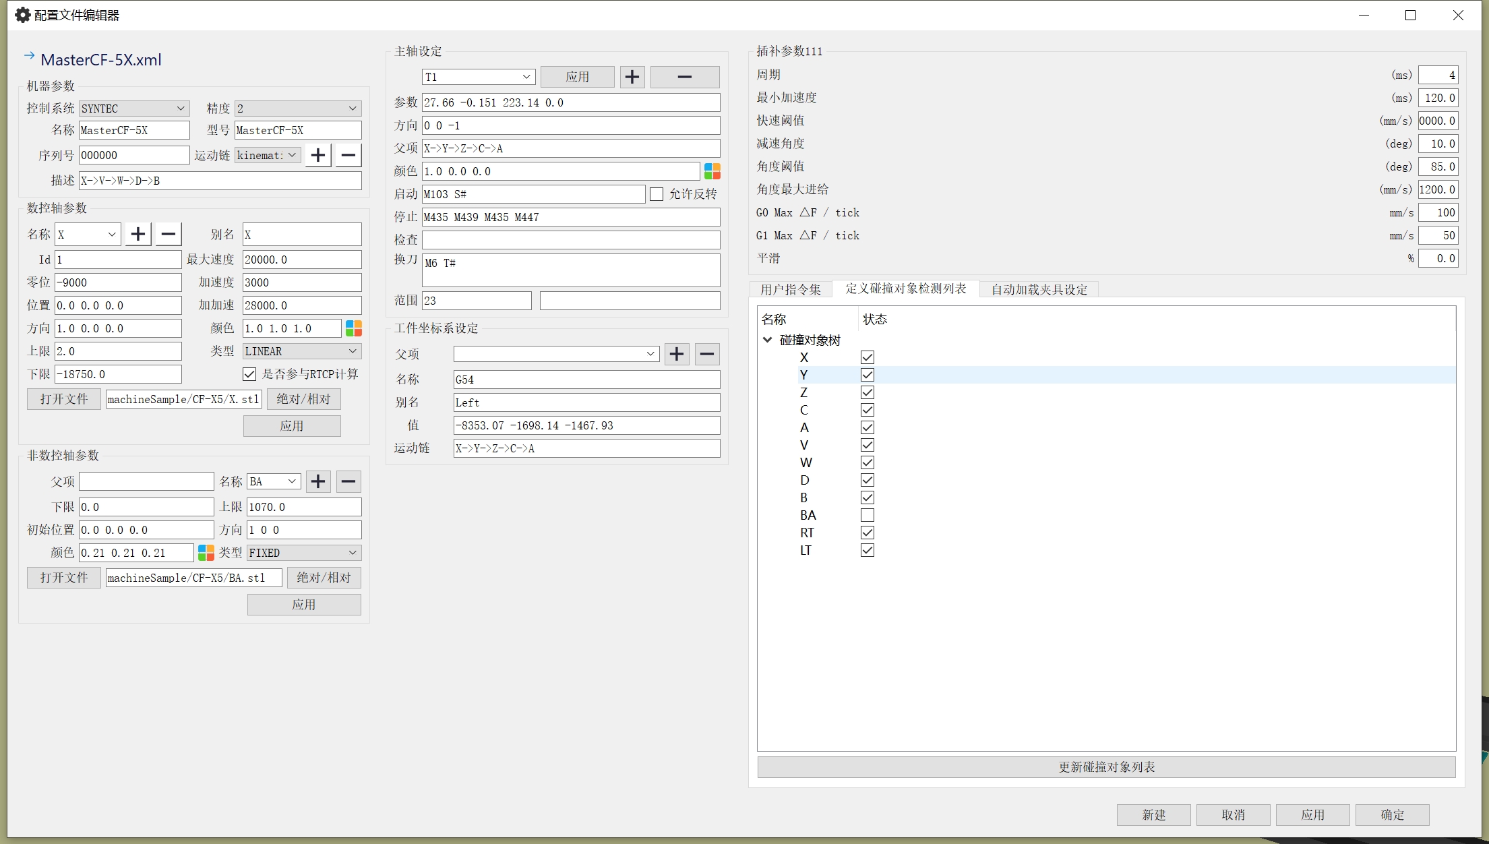Uncheck collision status for LT
This screenshot has height=844, width=1489.
[x=868, y=550]
